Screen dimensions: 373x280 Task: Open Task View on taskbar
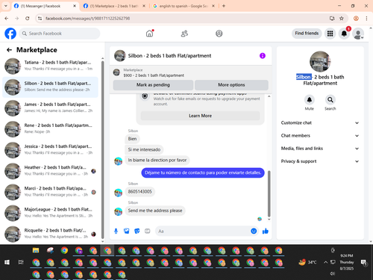click(21, 262)
